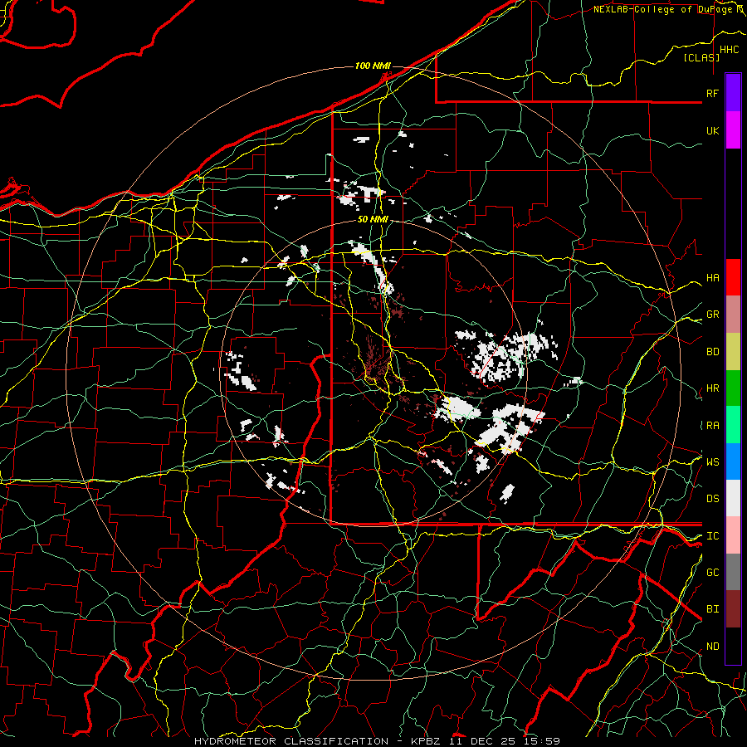Viewport: 747px width, 747px height.
Task: Click the [CLAS] units label
Action: [x=701, y=57]
